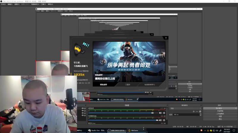Open Studio One from the taskbar
Screen dimensions: 238x133
[x=97, y=131]
